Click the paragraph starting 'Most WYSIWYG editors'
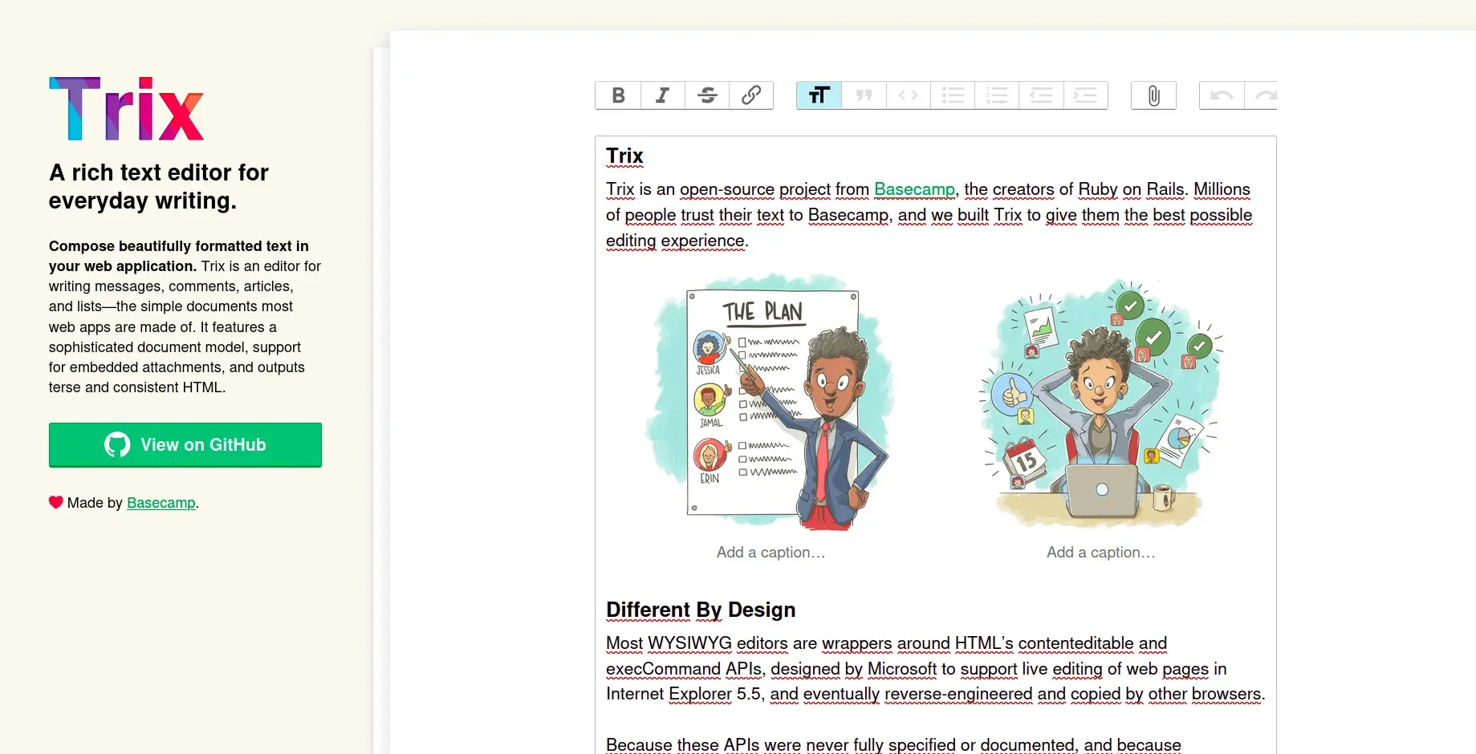The width and height of the screenshot is (1476, 754). click(x=935, y=668)
